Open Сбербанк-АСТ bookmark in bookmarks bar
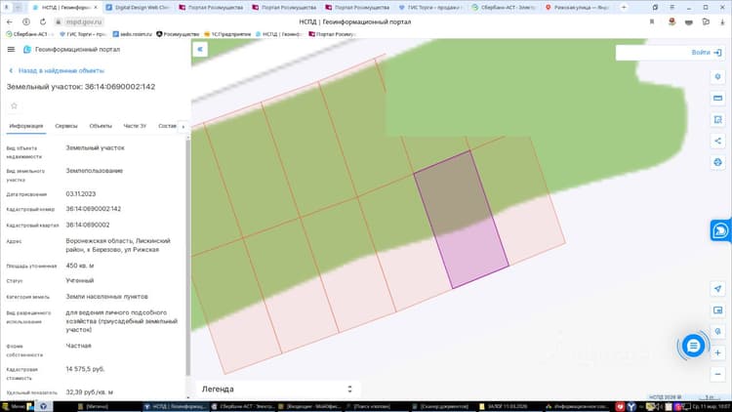 [x=29, y=34]
